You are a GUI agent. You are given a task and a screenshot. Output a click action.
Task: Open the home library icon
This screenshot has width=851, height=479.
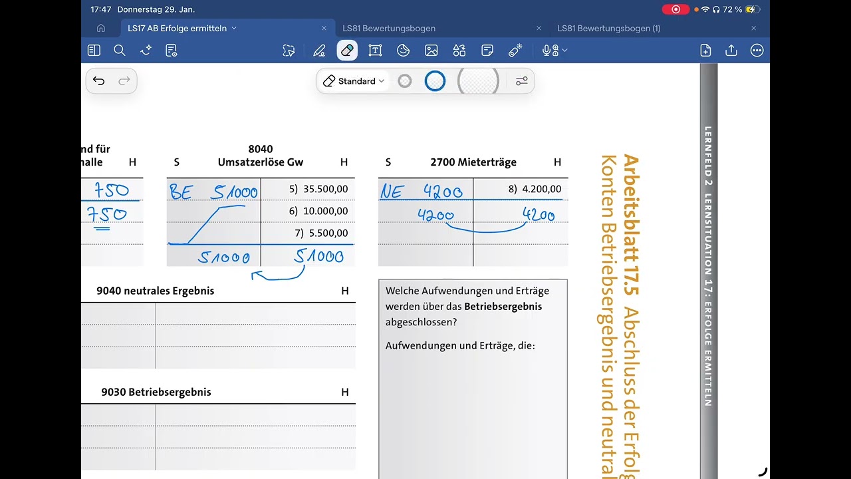pyautogui.click(x=101, y=29)
